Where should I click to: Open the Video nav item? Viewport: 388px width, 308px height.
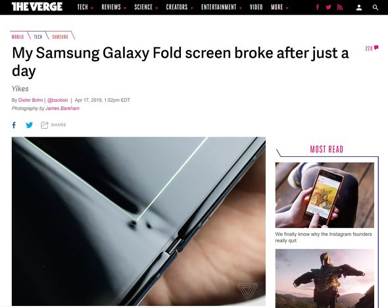pos(256,7)
